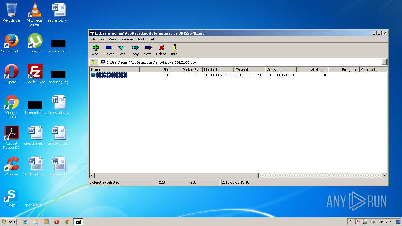The image size is (402, 226).
Task: Open Windows Explorer from taskbar
Action: pos(35,222)
